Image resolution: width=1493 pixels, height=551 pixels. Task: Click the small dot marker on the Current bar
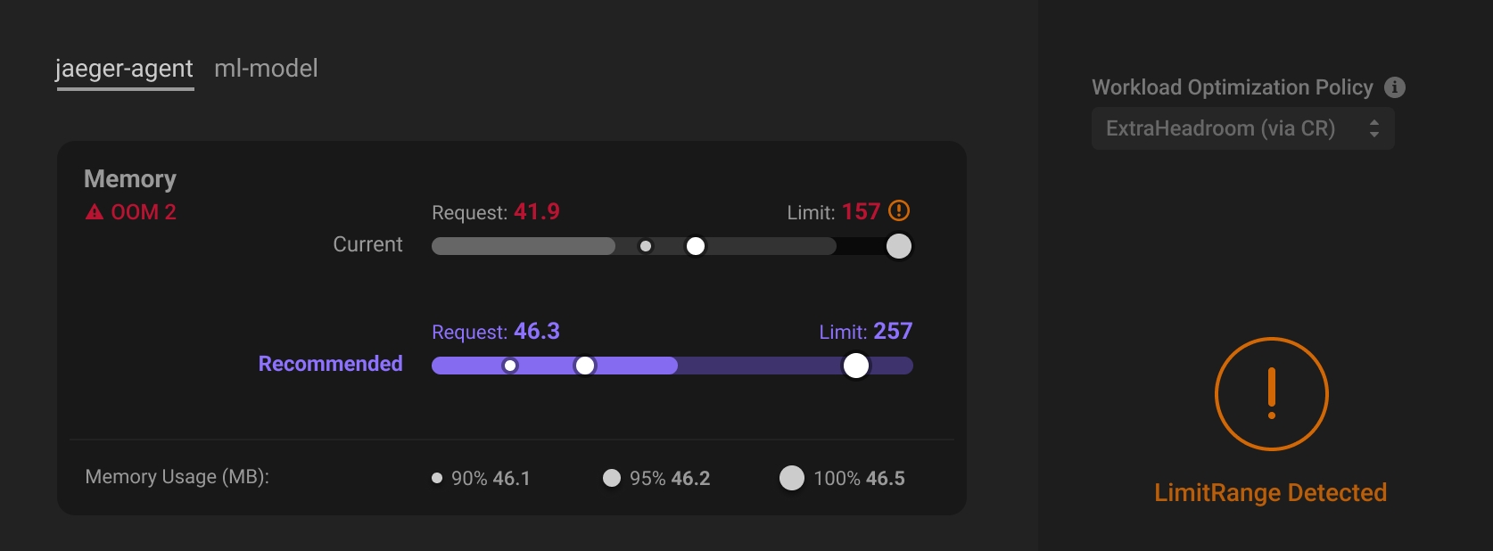[x=646, y=246]
